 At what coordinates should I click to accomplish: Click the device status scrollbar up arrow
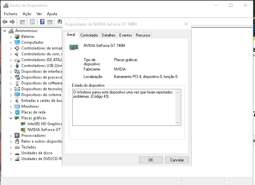(178, 92)
